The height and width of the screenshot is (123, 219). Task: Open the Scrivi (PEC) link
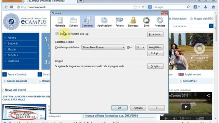190,81
